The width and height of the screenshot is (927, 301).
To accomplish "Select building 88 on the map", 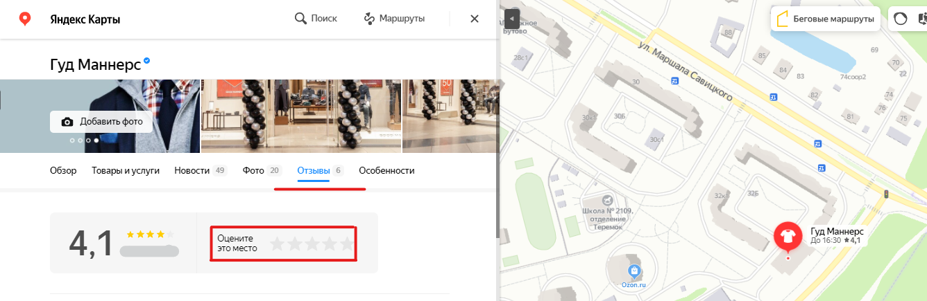I will 728,33.
